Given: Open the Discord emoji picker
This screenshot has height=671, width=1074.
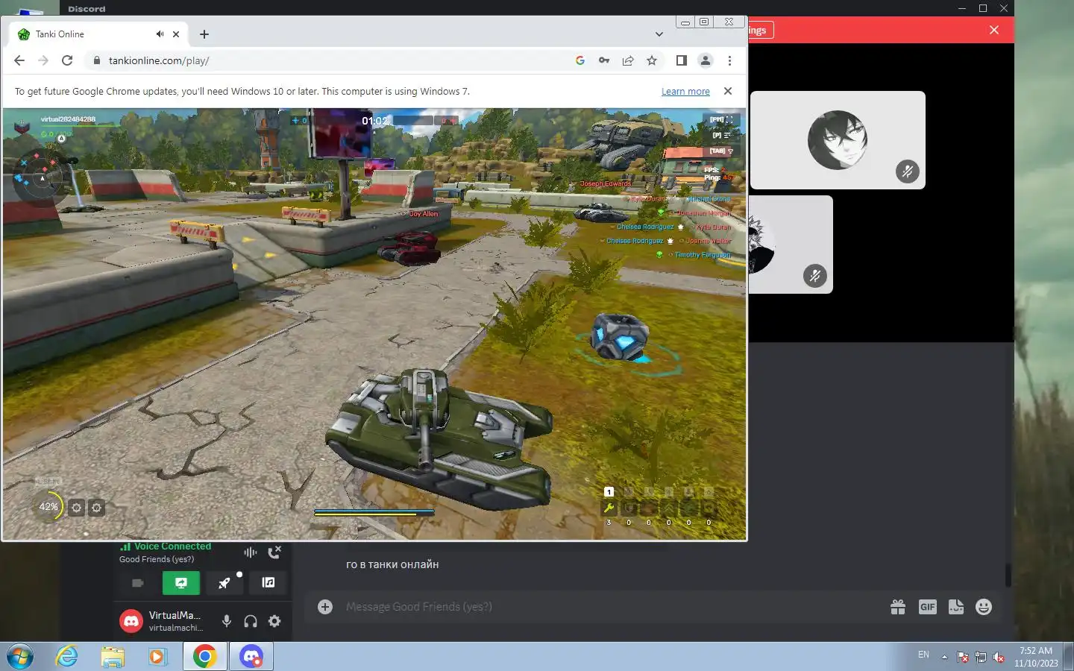Looking at the screenshot, I should coord(984,607).
